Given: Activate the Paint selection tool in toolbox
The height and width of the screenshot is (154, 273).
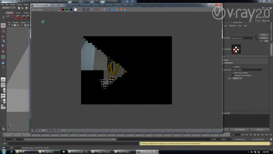Looking at the screenshot, I should coord(3,36).
